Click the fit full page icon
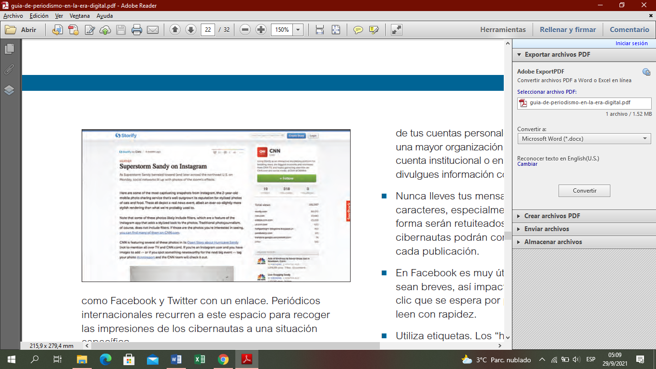Image resolution: width=656 pixels, height=369 pixels. pos(336,30)
